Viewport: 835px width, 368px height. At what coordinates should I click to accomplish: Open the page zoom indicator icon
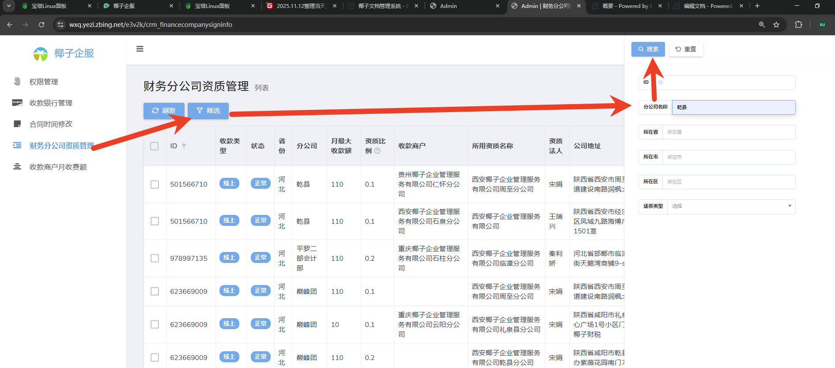pos(762,25)
